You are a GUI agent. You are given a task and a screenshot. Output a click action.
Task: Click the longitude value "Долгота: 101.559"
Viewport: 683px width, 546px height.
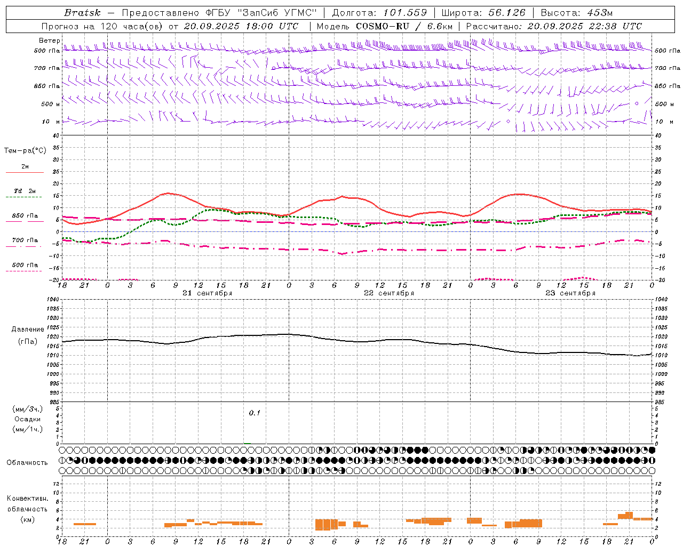(379, 13)
